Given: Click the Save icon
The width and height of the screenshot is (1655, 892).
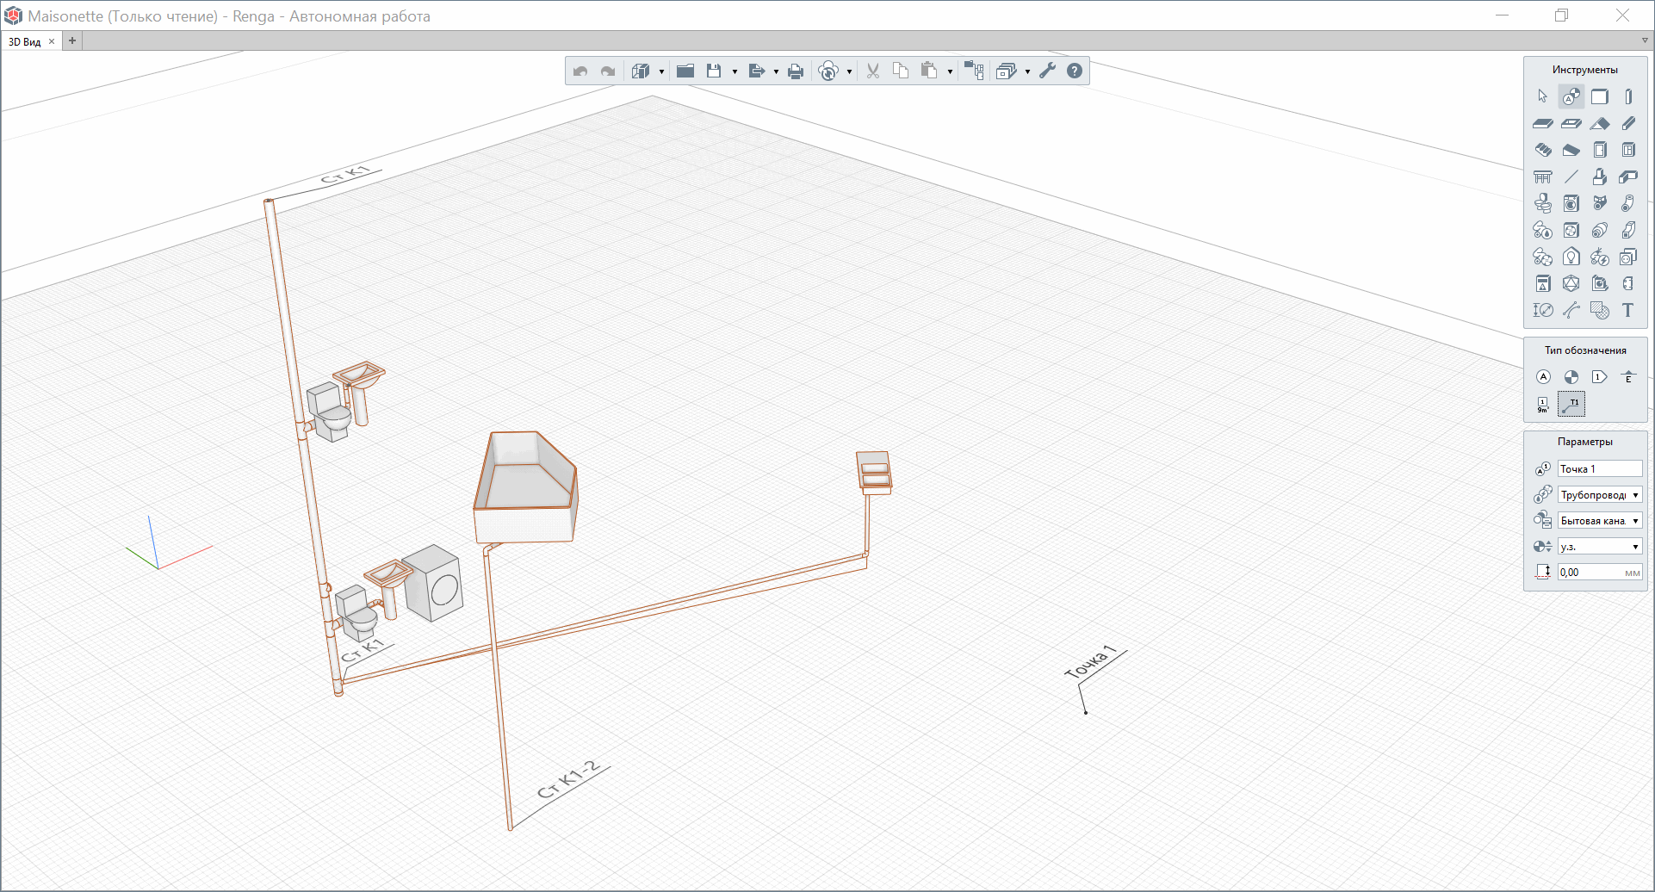Looking at the screenshot, I should pos(714,71).
